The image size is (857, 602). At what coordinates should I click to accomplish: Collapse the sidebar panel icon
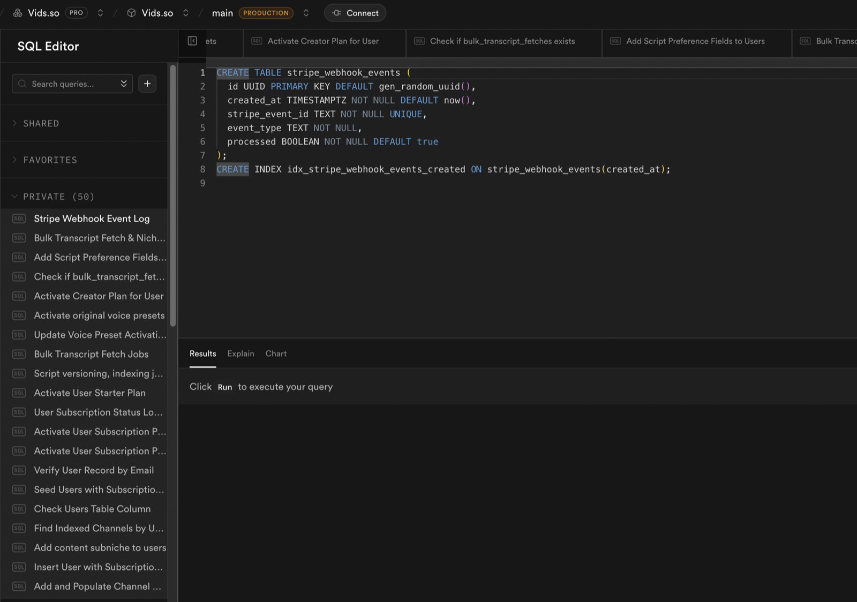point(192,41)
